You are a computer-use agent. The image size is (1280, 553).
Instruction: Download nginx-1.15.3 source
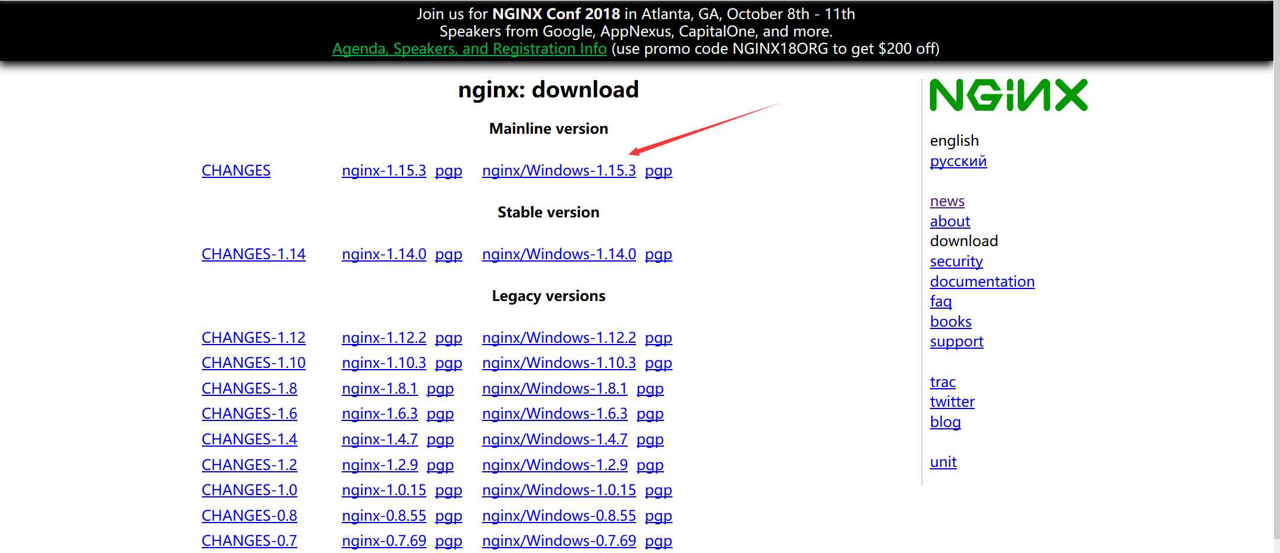(384, 171)
